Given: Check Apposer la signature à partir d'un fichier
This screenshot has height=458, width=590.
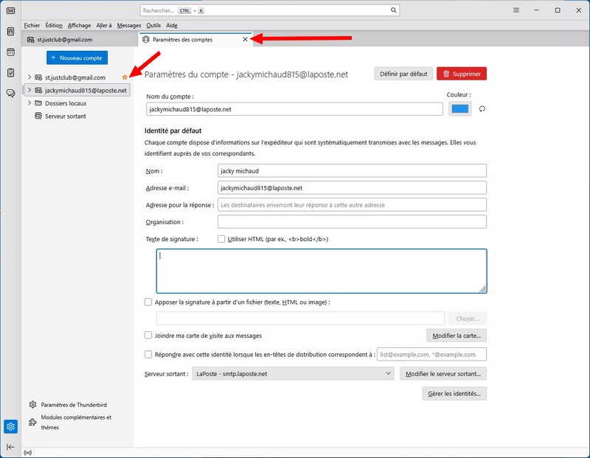Looking at the screenshot, I should (149, 302).
